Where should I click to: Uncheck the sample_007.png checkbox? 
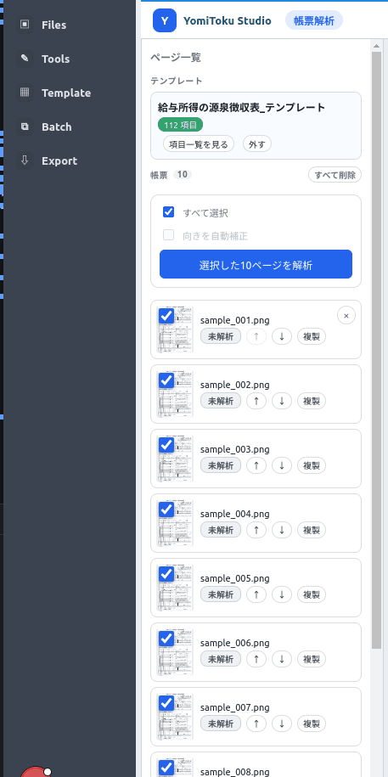(x=166, y=702)
